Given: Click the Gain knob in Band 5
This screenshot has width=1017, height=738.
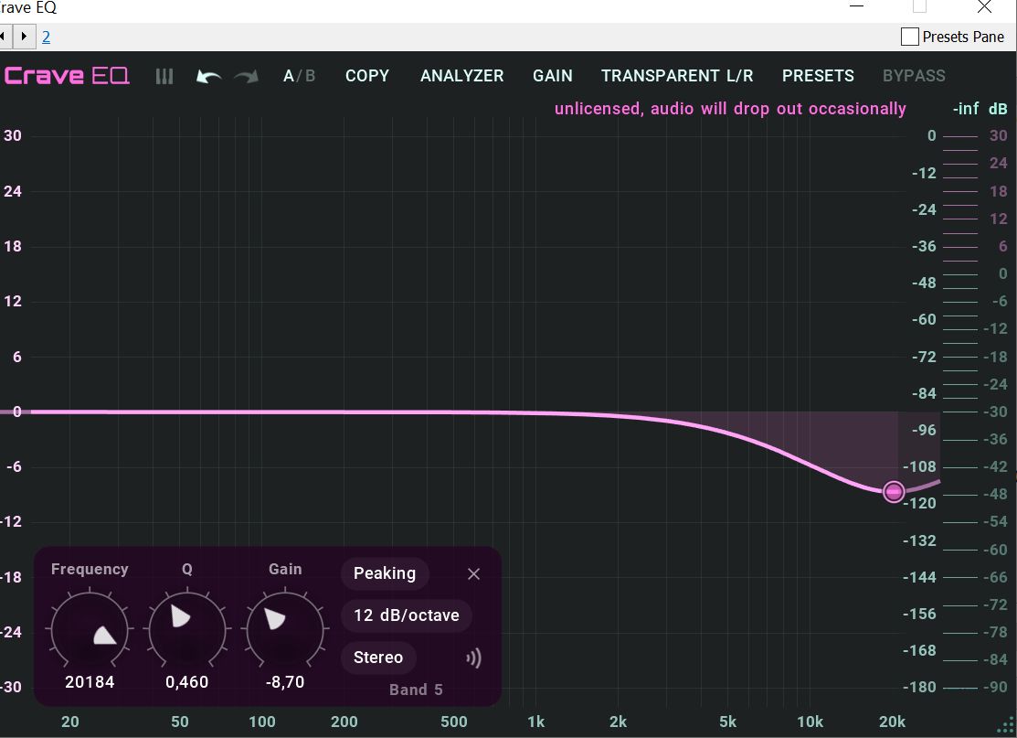Looking at the screenshot, I should pos(285,629).
